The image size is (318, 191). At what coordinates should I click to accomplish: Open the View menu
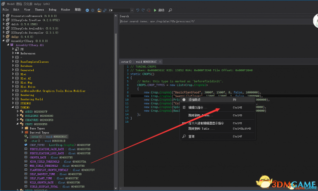coord(27,10)
